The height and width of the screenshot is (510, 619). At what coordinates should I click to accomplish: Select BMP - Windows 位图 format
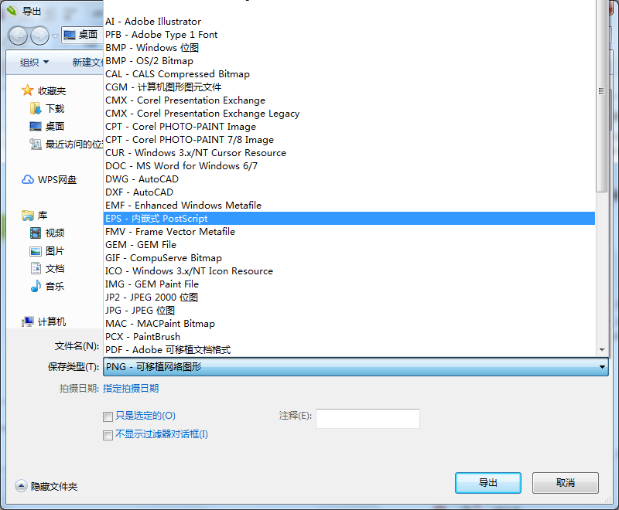point(350,48)
